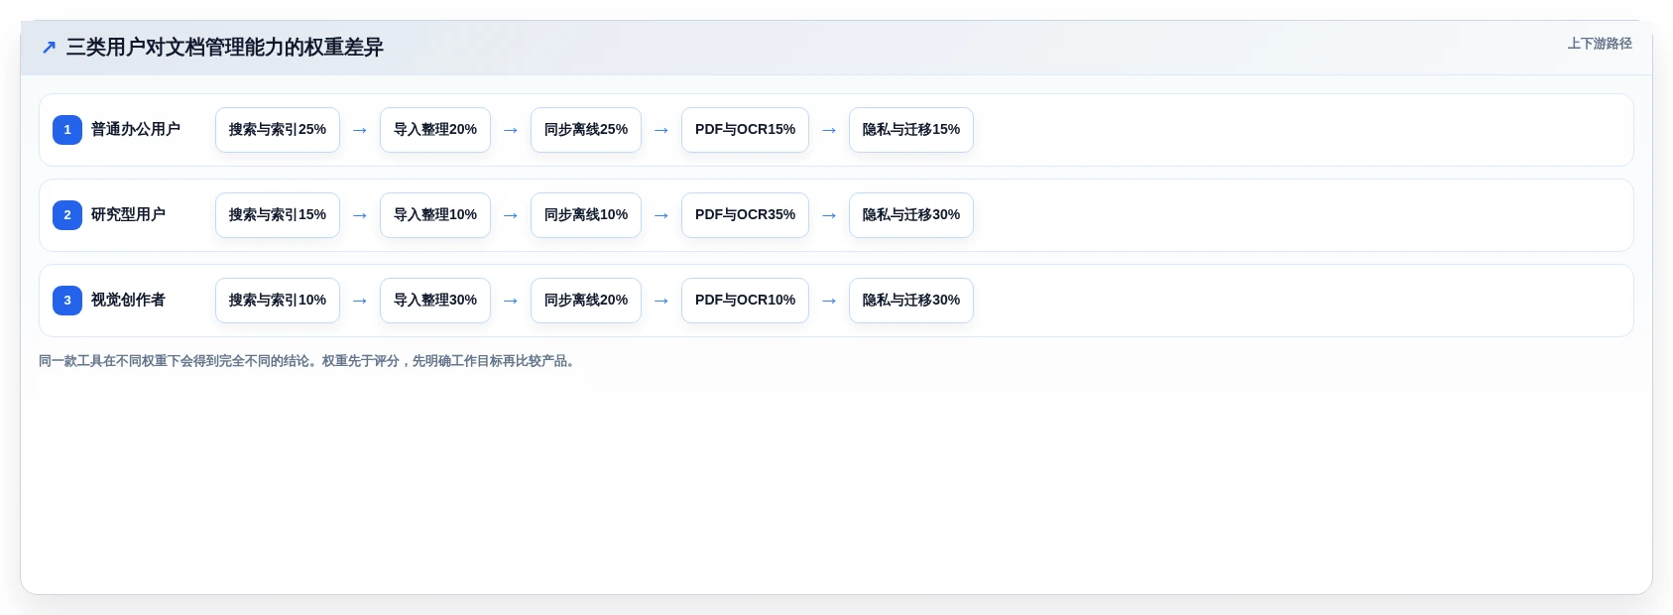Click the 同步离线10% chip
The width and height of the screenshot is (1673, 615).
(x=586, y=215)
